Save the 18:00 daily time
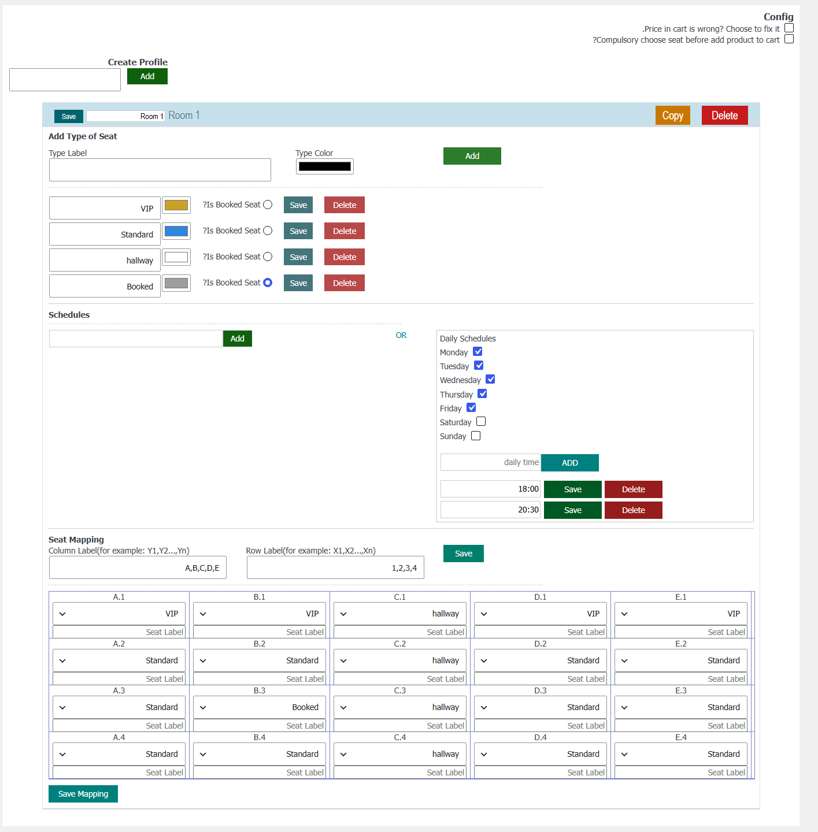The image size is (818, 832). pos(573,489)
